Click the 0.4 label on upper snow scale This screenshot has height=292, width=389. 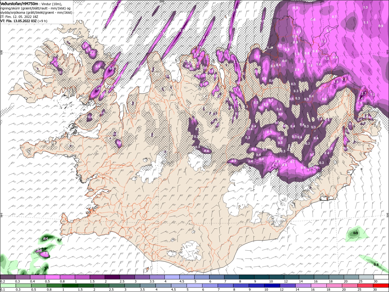click(x=32, y=281)
